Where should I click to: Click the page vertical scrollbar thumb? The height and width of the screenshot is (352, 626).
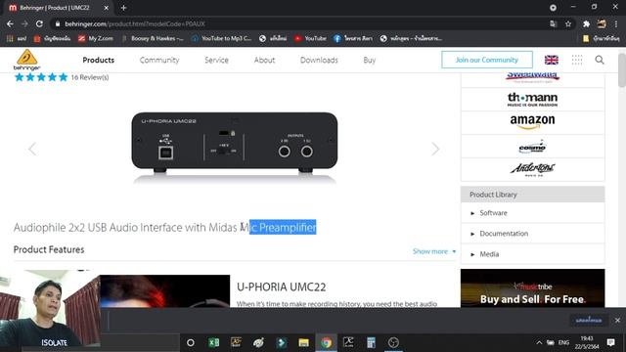(x=622, y=70)
